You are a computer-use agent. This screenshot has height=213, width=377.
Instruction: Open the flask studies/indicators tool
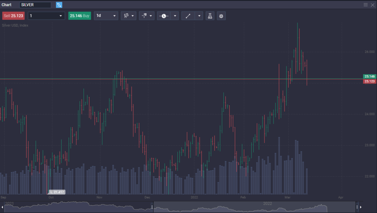(210, 16)
